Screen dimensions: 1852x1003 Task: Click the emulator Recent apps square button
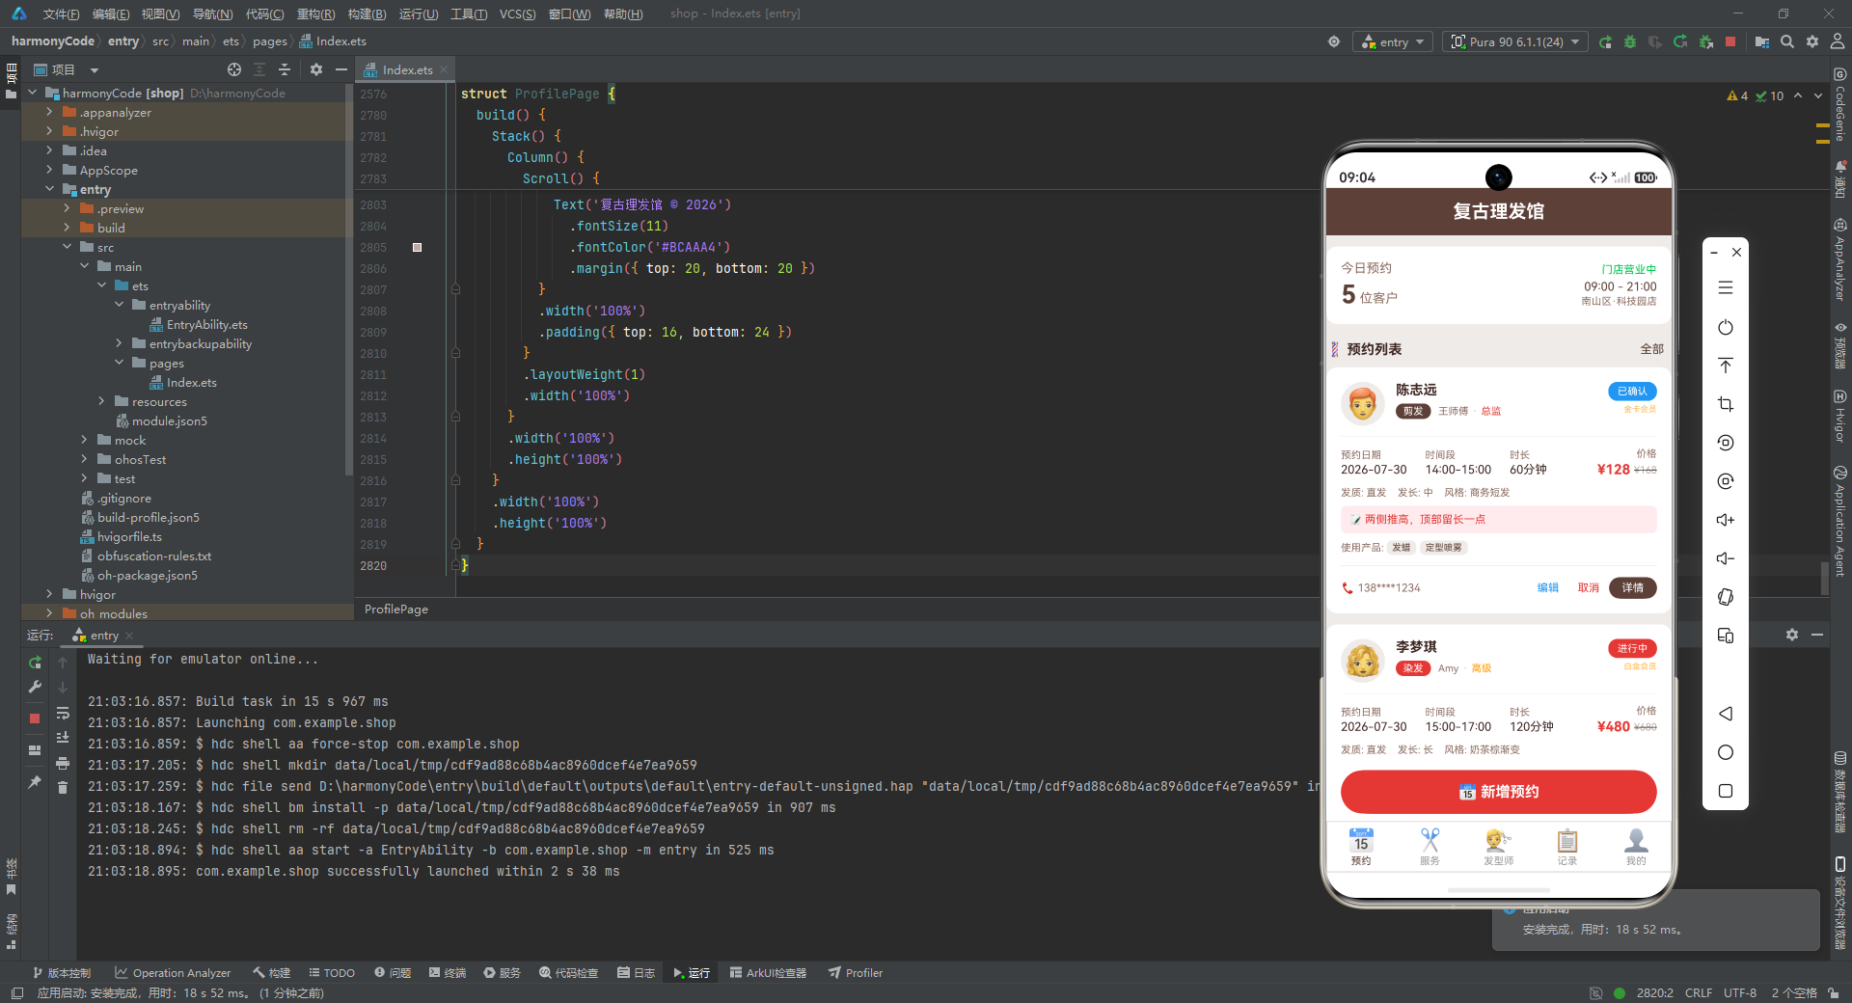click(x=1726, y=791)
